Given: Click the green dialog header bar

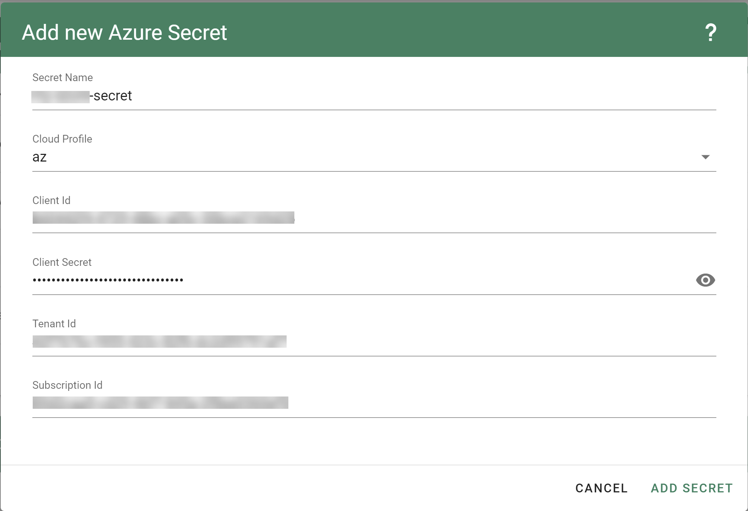Looking at the screenshot, I should [457, 32].
